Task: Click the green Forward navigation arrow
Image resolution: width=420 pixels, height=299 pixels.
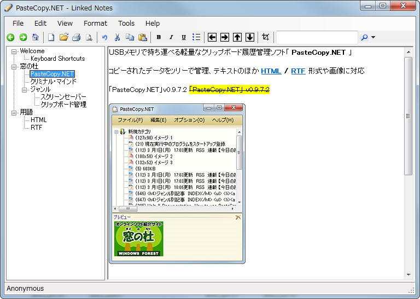Action: click(24, 37)
